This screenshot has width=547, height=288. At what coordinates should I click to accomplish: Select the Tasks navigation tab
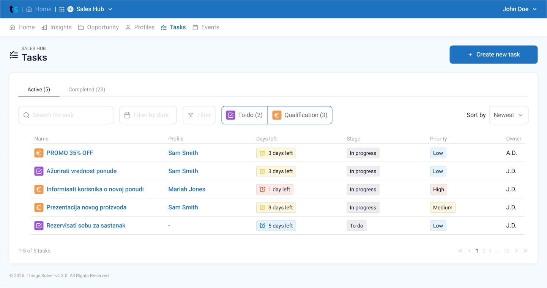pos(173,27)
